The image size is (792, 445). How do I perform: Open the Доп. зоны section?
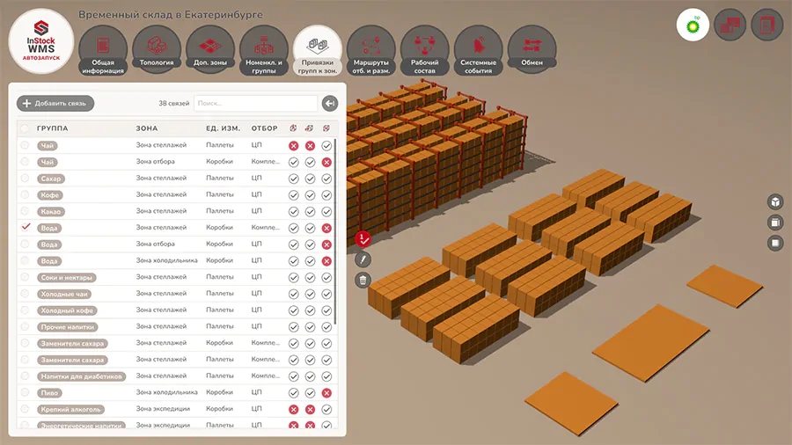tap(210, 49)
